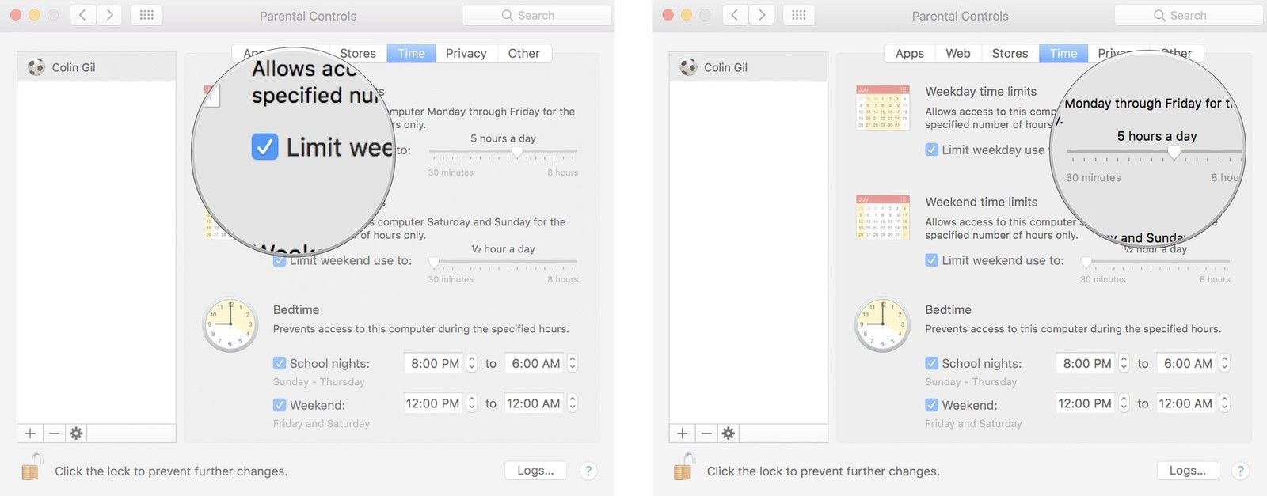
Task: Go back using the right window's back arrow
Action: tap(735, 15)
